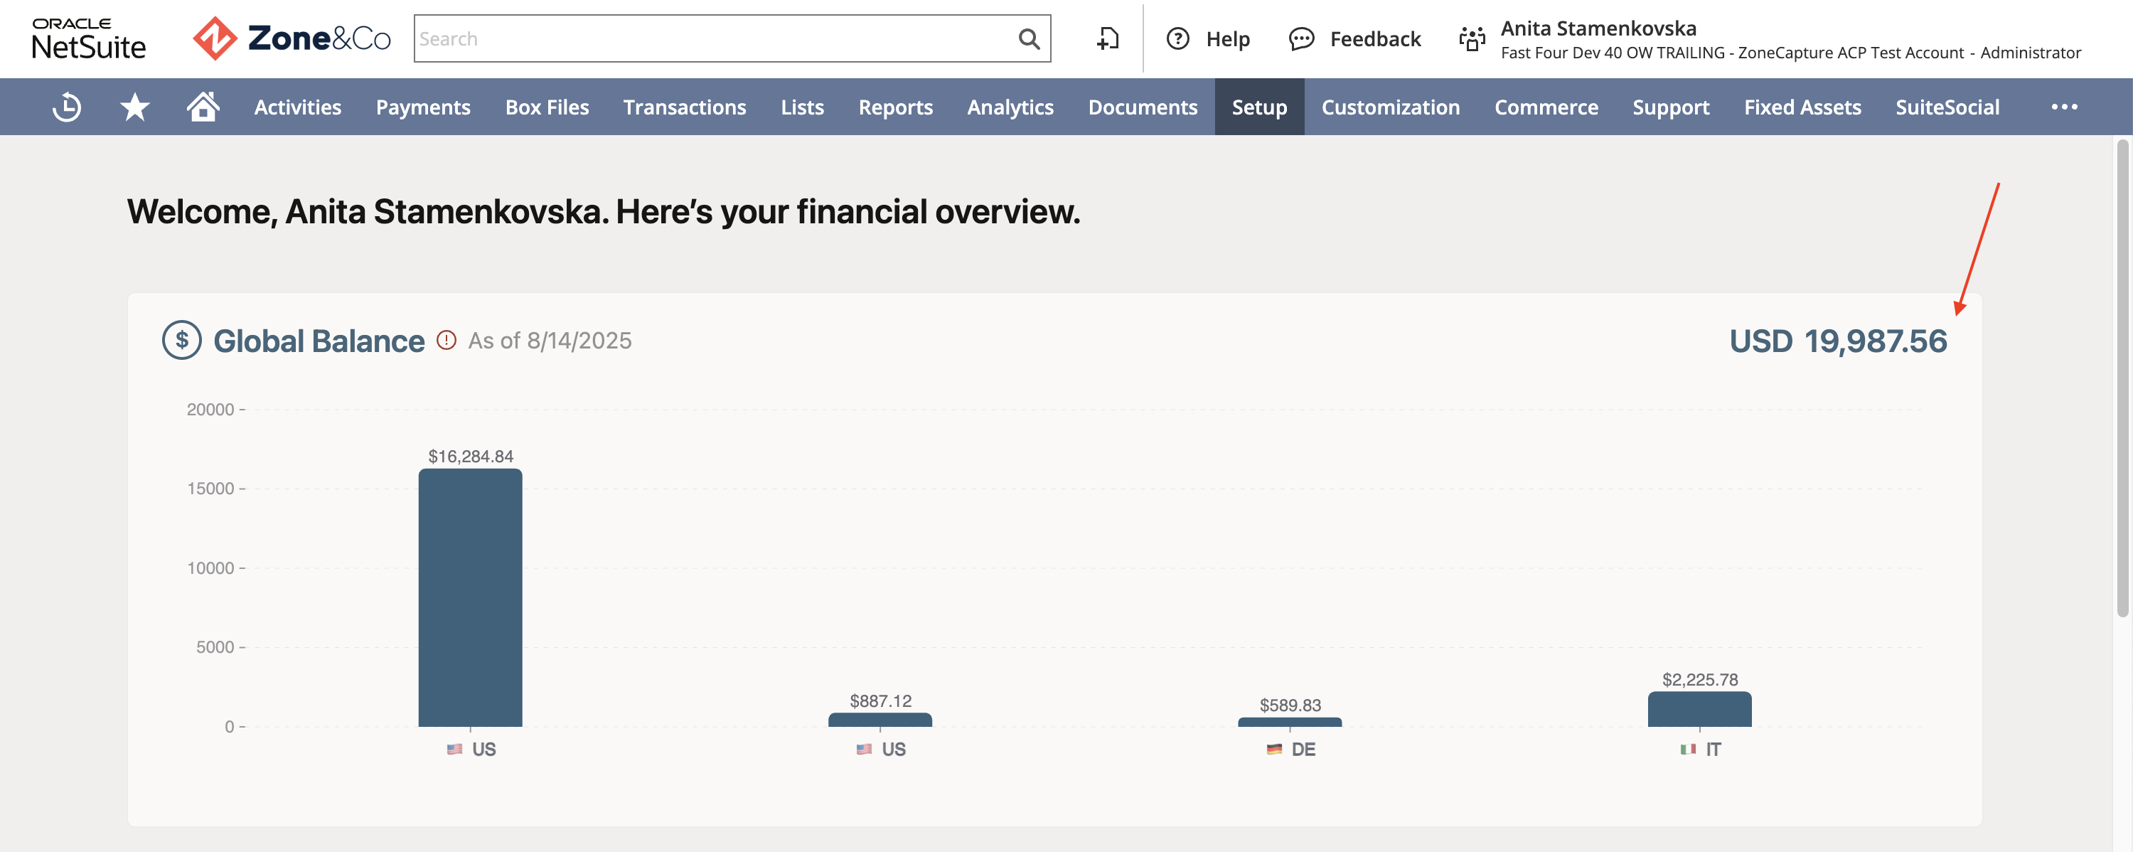Open the Reports menu
This screenshot has height=852, width=2133.
coord(895,107)
